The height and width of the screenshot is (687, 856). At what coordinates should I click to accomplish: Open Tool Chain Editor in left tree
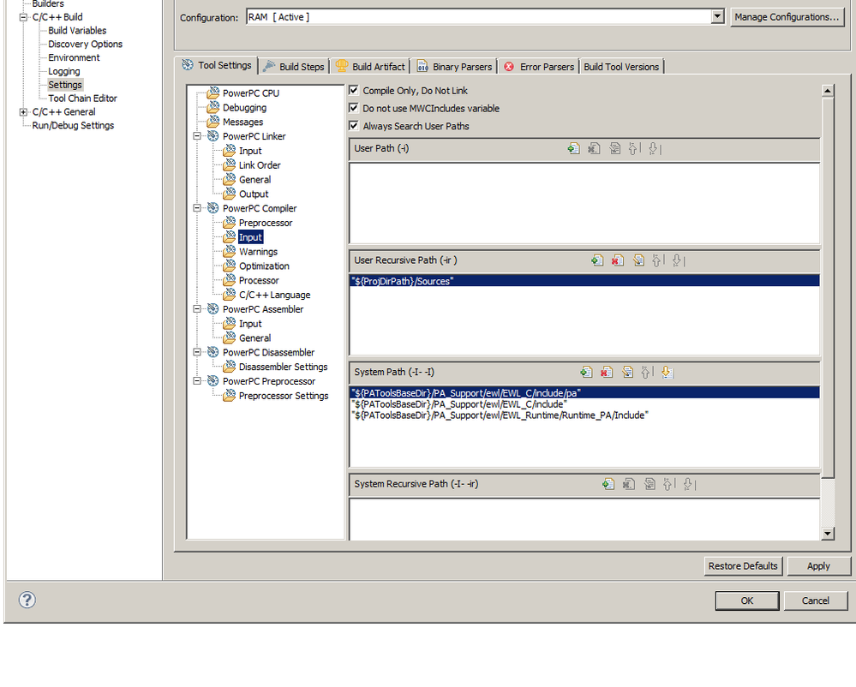click(x=82, y=99)
